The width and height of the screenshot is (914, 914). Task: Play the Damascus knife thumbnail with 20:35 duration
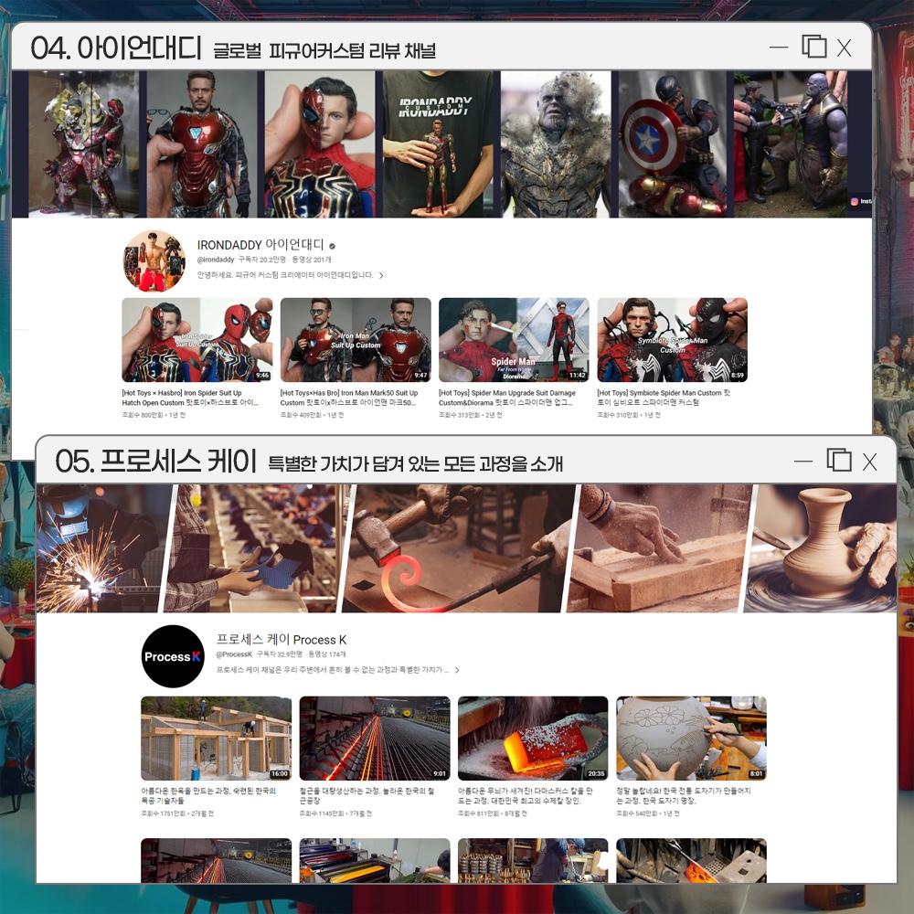coord(533,738)
